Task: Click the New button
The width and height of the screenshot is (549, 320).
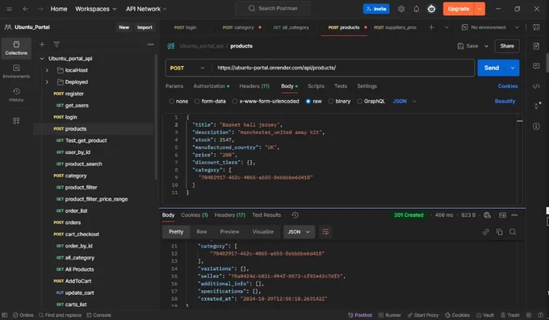Action: 124,27
